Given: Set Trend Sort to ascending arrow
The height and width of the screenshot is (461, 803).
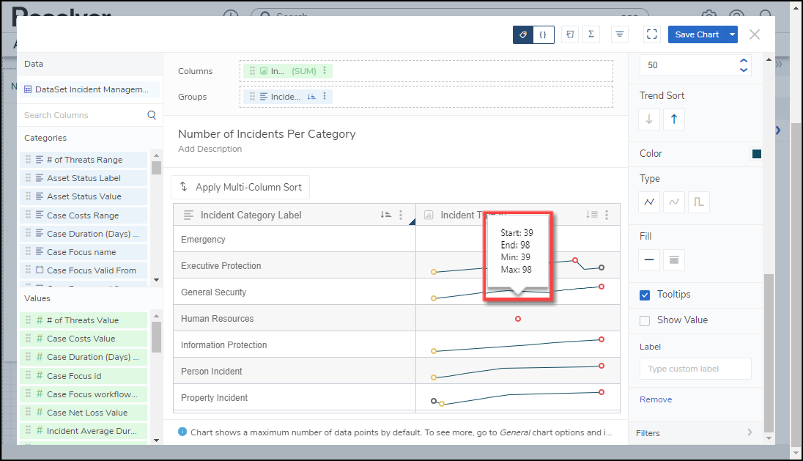Looking at the screenshot, I should point(674,120).
